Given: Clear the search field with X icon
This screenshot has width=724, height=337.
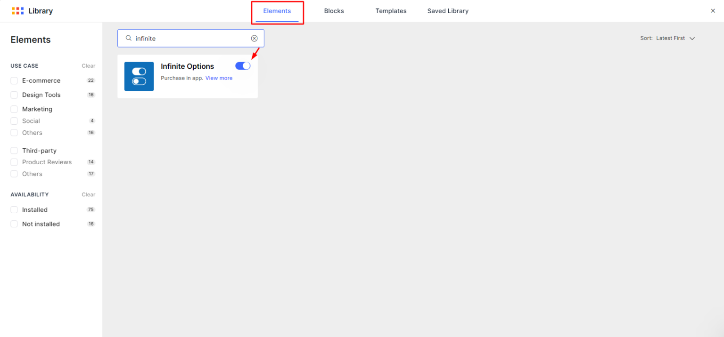Looking at the screenshot, I should [254, 38].
